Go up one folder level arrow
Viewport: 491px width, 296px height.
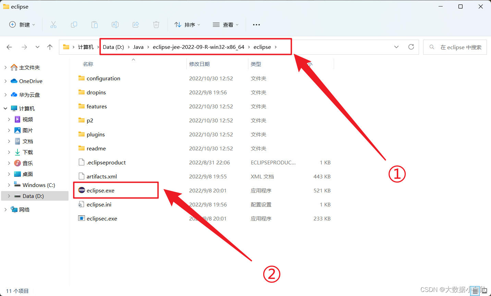click(50, 47)
